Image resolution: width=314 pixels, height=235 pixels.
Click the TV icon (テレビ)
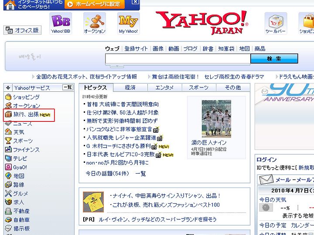8,158
